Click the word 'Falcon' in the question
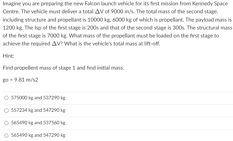Screen dimensions: 233x141 92,3
